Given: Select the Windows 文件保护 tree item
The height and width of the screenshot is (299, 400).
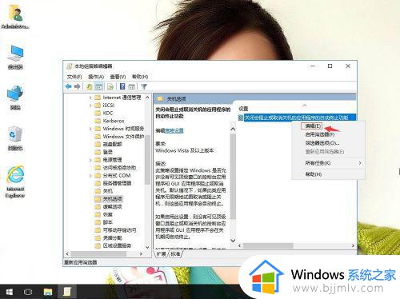Looking at the screenshot, I should tap(123, 137).
